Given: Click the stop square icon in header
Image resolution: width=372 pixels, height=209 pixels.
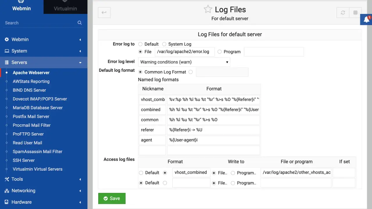Looking at the screenshot, I should (x=355, y=12).
